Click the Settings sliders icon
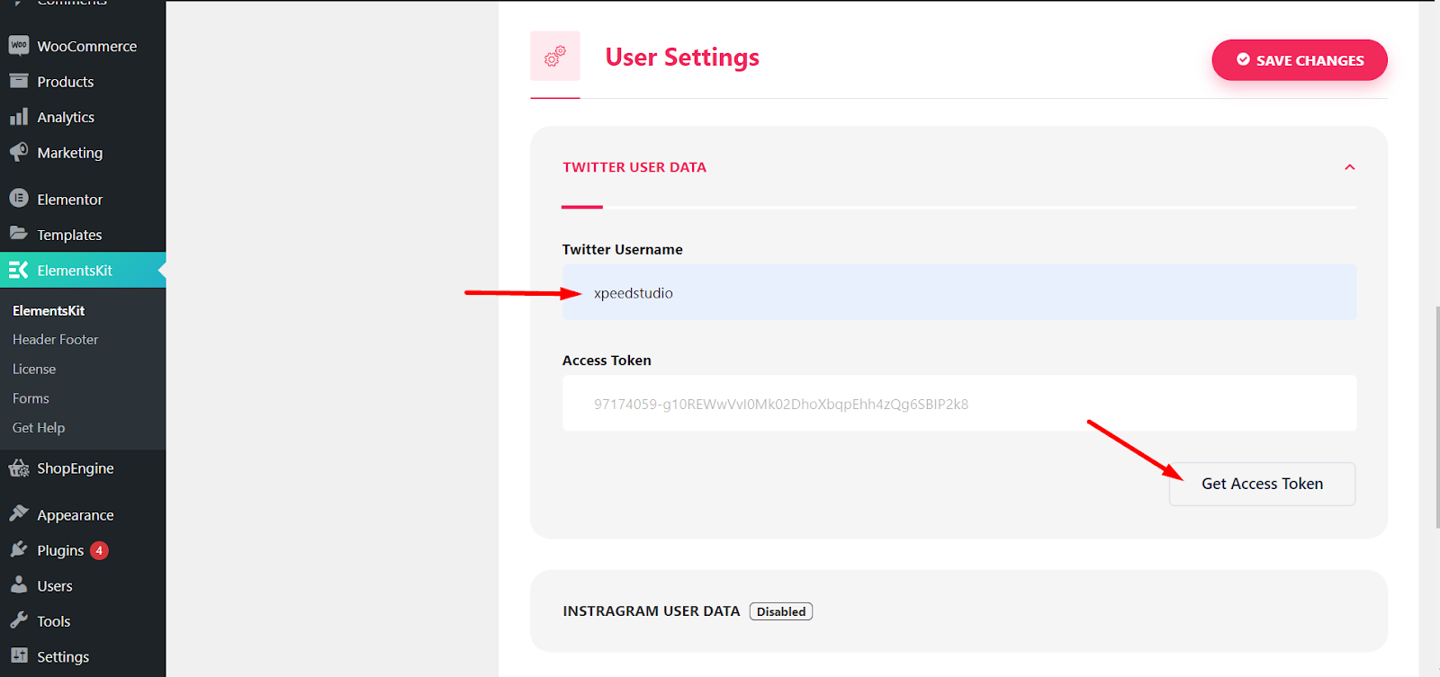This screenshot has width=1440, height=677. click(19, 655)
